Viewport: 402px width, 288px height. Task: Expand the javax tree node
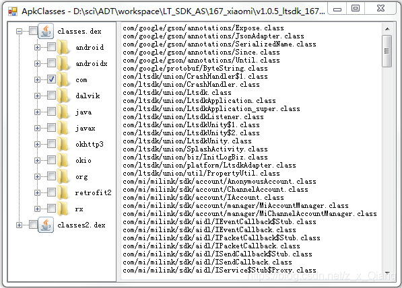pyautogui.click(x=37, y=128)
